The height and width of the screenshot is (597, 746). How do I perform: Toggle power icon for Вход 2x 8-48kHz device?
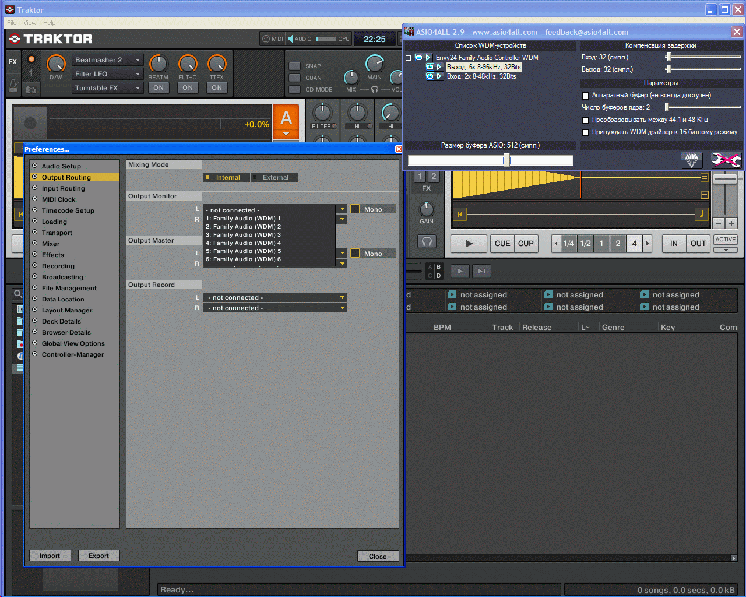coord(430,76)
